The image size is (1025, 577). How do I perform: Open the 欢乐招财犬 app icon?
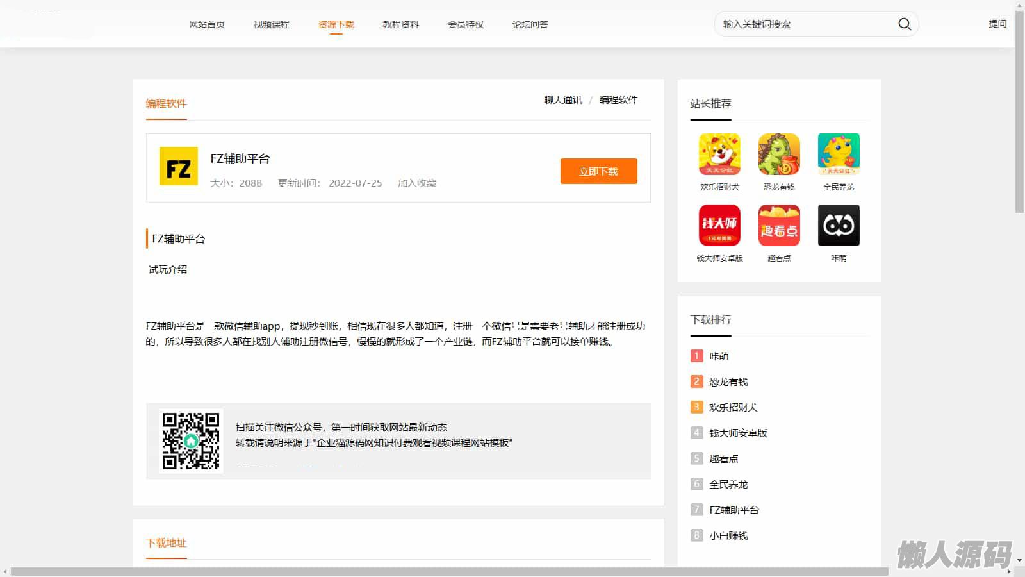point(719,155)
